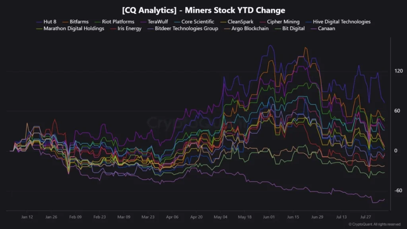Click the chart title Miners Stock YTD Change
The height and width of the screenshot is (229, 407).
coord(203,10)
